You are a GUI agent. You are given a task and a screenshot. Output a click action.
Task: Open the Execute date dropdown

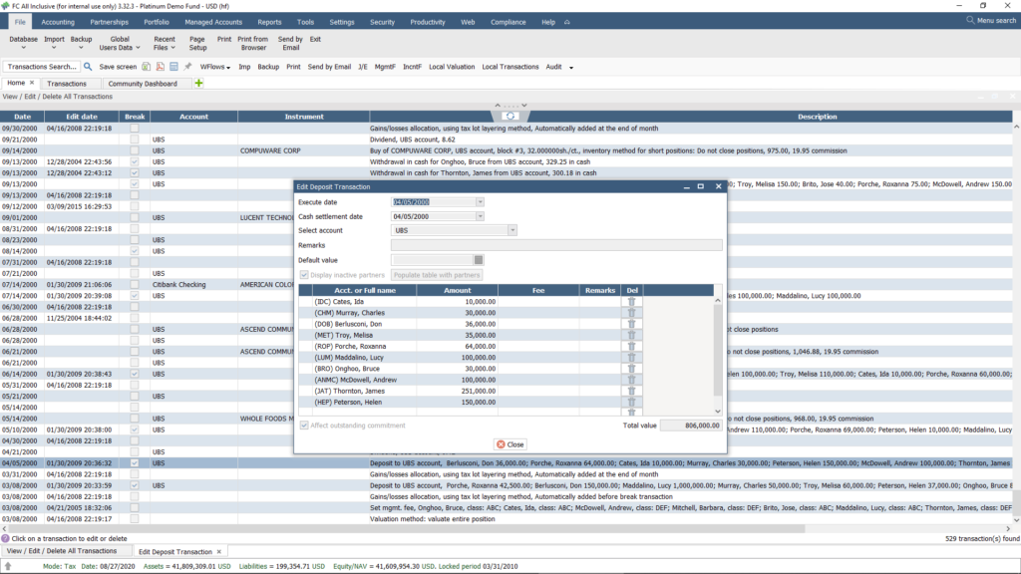point(480,202)
